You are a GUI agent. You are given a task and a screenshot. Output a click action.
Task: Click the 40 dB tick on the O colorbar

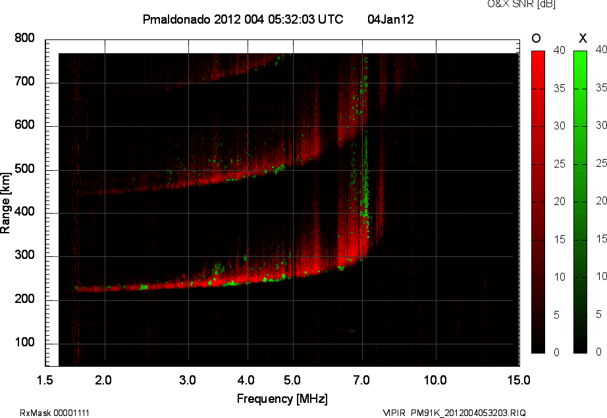[560, 50]
